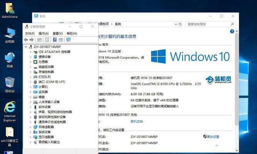Click the shield icon beside 更改设置
The width and height of the screenshot is (257, 154).
[x=205, y=136]
